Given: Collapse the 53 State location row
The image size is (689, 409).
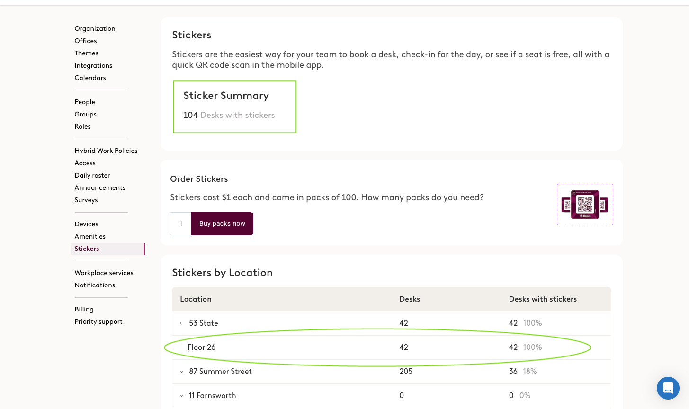Looking at the screenshot, I should click(x=181, y=323).
